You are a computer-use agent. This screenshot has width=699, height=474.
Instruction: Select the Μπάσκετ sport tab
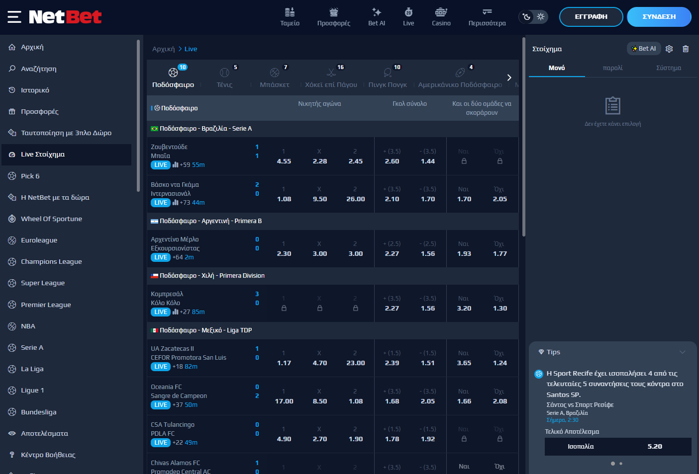point(275,78)
